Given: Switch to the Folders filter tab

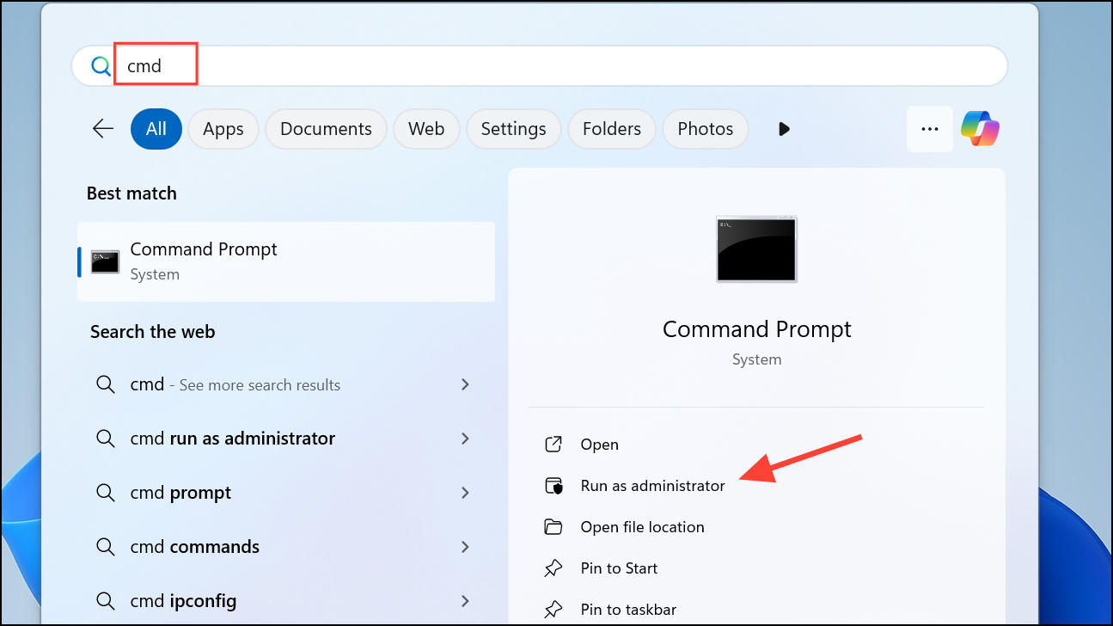Looking at the screenshot, I should [612, 129].
